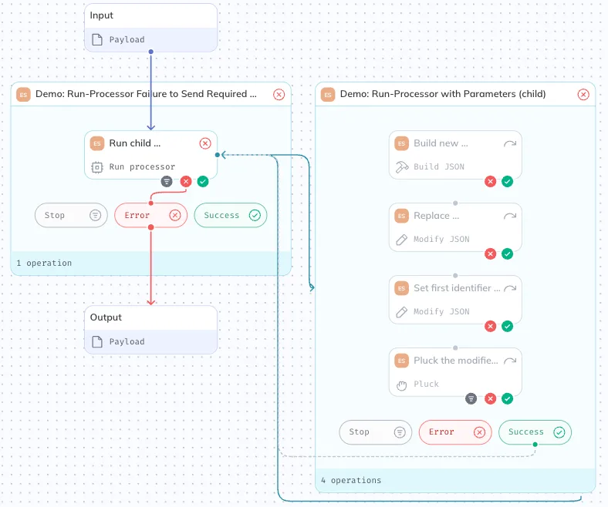Click Success outcome in Parameters (child) processor
608x507 pixels.
click(x=535, y=432)
